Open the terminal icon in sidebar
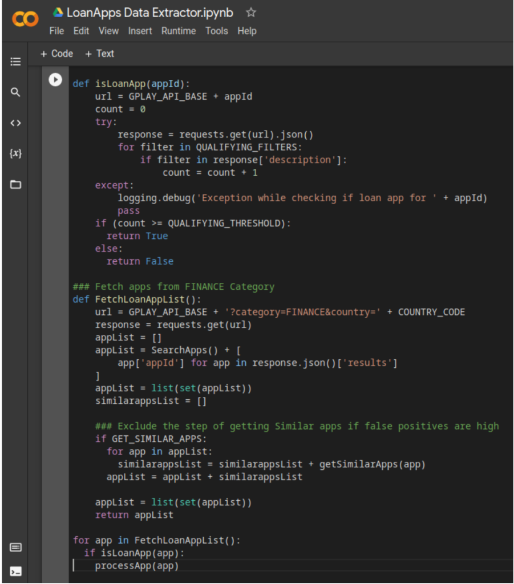This screenshot has height=584, width=514. 15,571
